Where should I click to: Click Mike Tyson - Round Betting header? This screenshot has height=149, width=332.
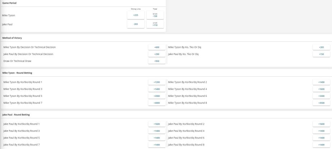[x=17, y=73]
